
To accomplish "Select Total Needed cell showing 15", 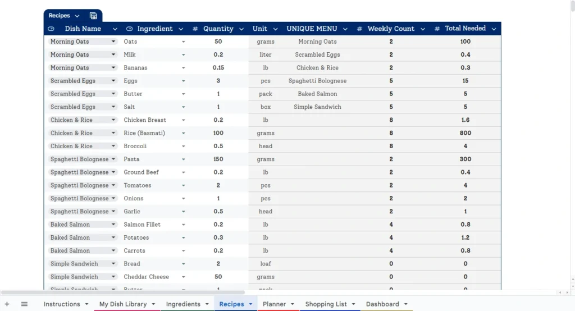I will coord(466,81).
